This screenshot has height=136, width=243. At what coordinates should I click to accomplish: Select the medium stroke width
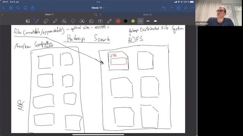tap(148, 21)
